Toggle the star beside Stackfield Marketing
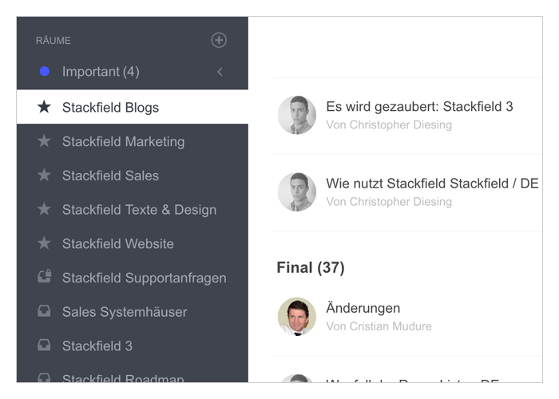559x399 pixels. tap(44, 141)
